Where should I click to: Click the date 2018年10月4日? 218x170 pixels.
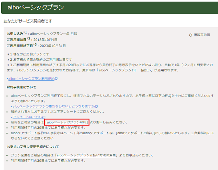pos(45,40)
